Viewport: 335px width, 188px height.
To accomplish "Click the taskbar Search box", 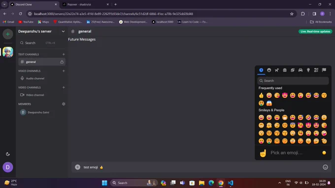I will pos(134,183).
